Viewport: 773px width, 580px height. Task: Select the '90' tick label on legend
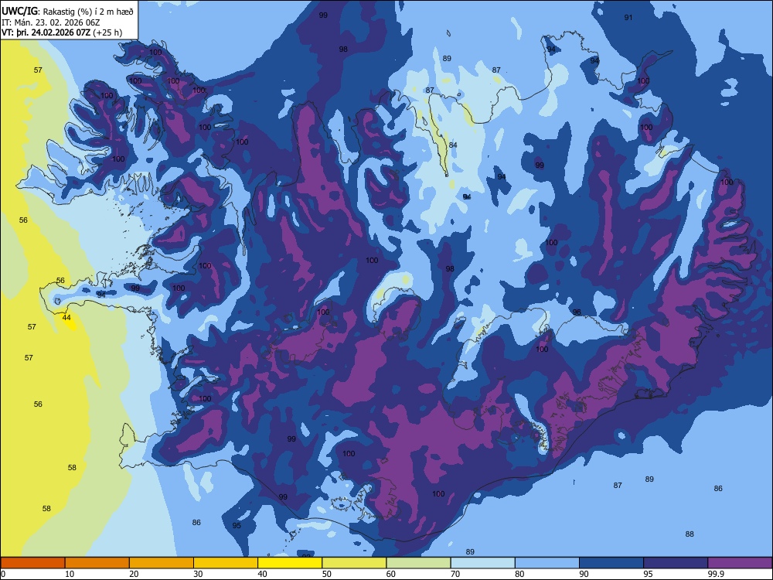tap(584, 574)
